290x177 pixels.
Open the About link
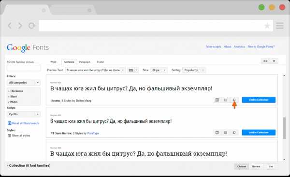tap(228, 46)
